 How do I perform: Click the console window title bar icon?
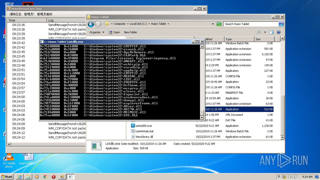pyautogui.click(x=42, y=42)
